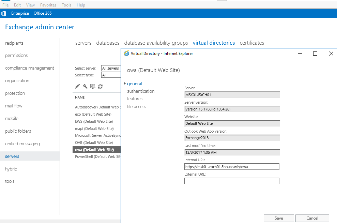Select EWS (Default Web Site) row

pos(94,121)
